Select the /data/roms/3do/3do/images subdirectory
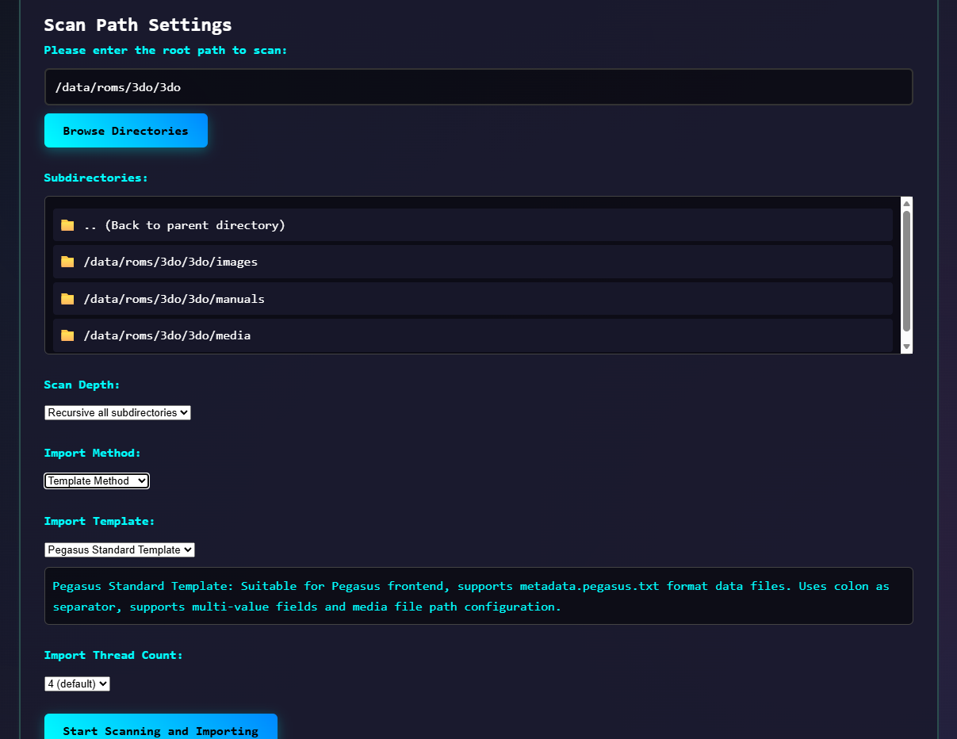This screenshot has width=957, height=739. click(170, 262)
